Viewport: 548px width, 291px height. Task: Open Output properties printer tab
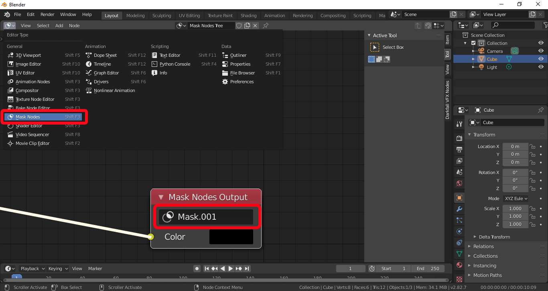459,150
